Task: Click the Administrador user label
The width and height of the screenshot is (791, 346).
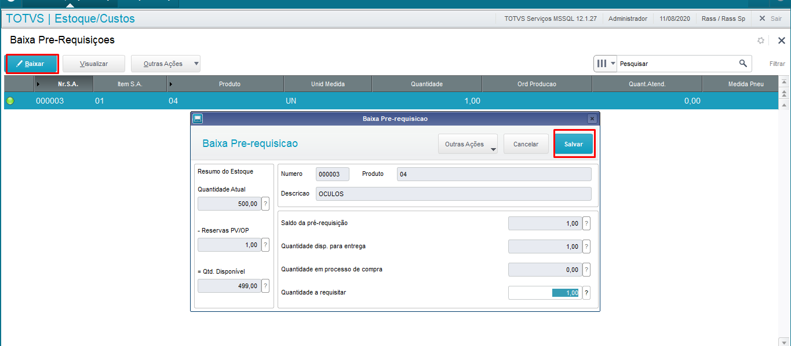Action: coord(628,19)
